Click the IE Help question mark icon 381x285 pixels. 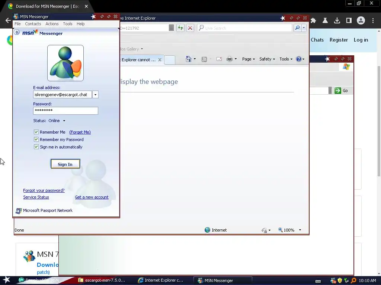click(x=299, y=59)
